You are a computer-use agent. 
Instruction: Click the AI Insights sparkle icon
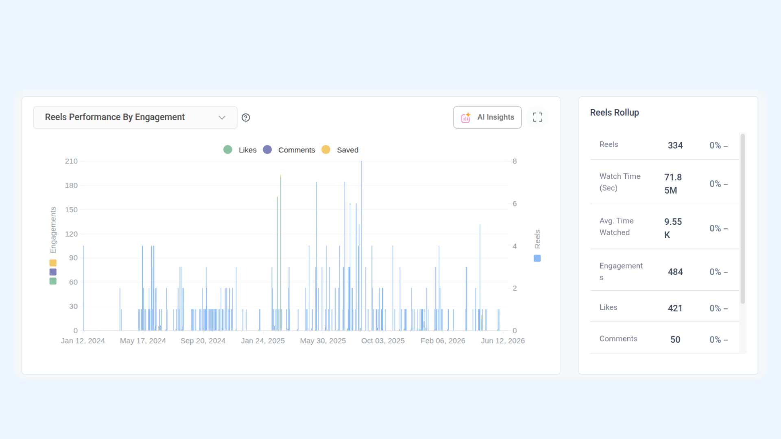click(466, 117)
